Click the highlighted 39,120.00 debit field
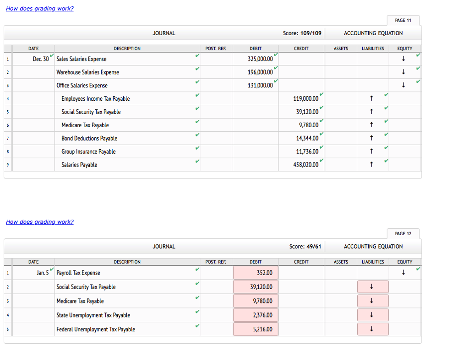The height and width of the screenshot is (351, 469). [256, 287]
